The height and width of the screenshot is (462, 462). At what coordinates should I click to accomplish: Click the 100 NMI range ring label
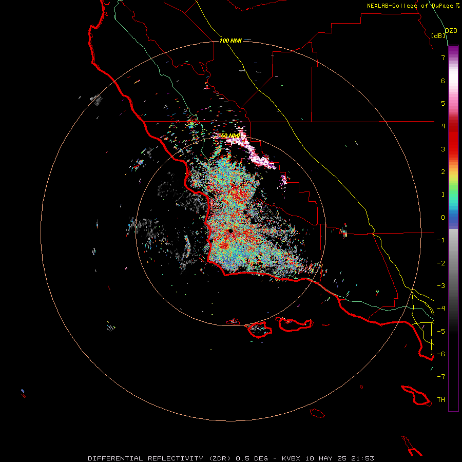[230, 41]
